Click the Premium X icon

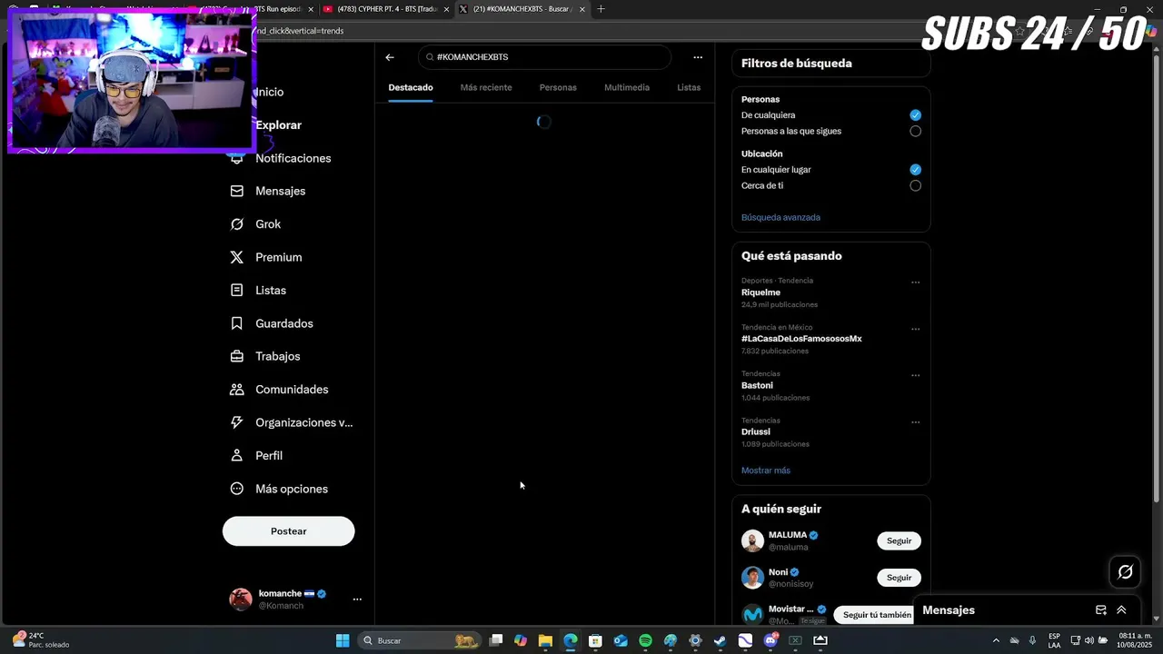[236, 257]
